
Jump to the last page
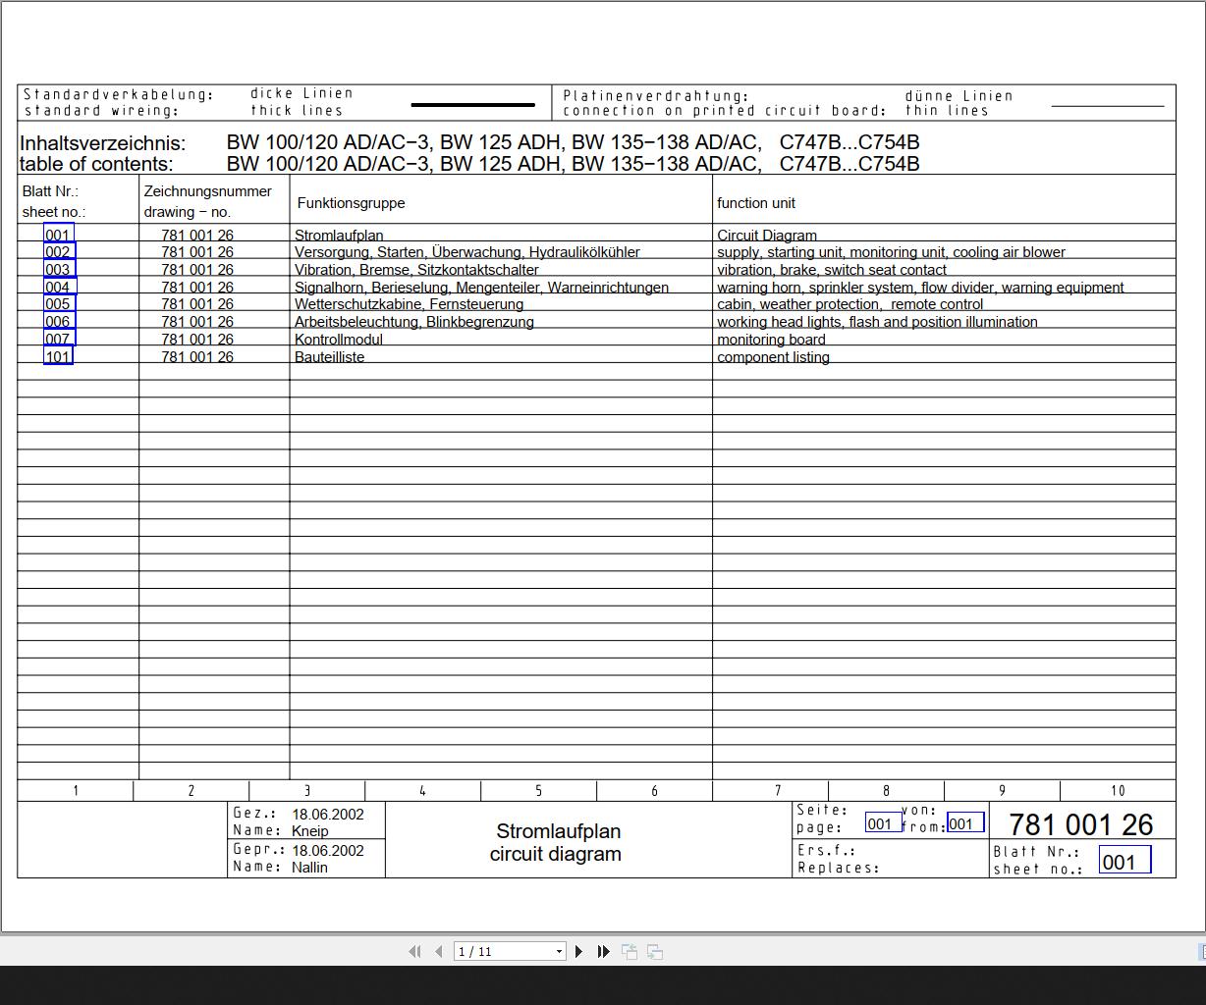coord(604,951)
